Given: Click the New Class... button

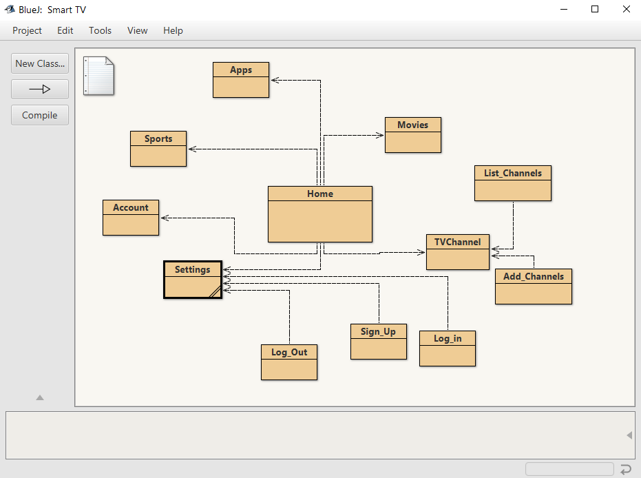Looking at the screenshot, I should [x=40, y=63].
